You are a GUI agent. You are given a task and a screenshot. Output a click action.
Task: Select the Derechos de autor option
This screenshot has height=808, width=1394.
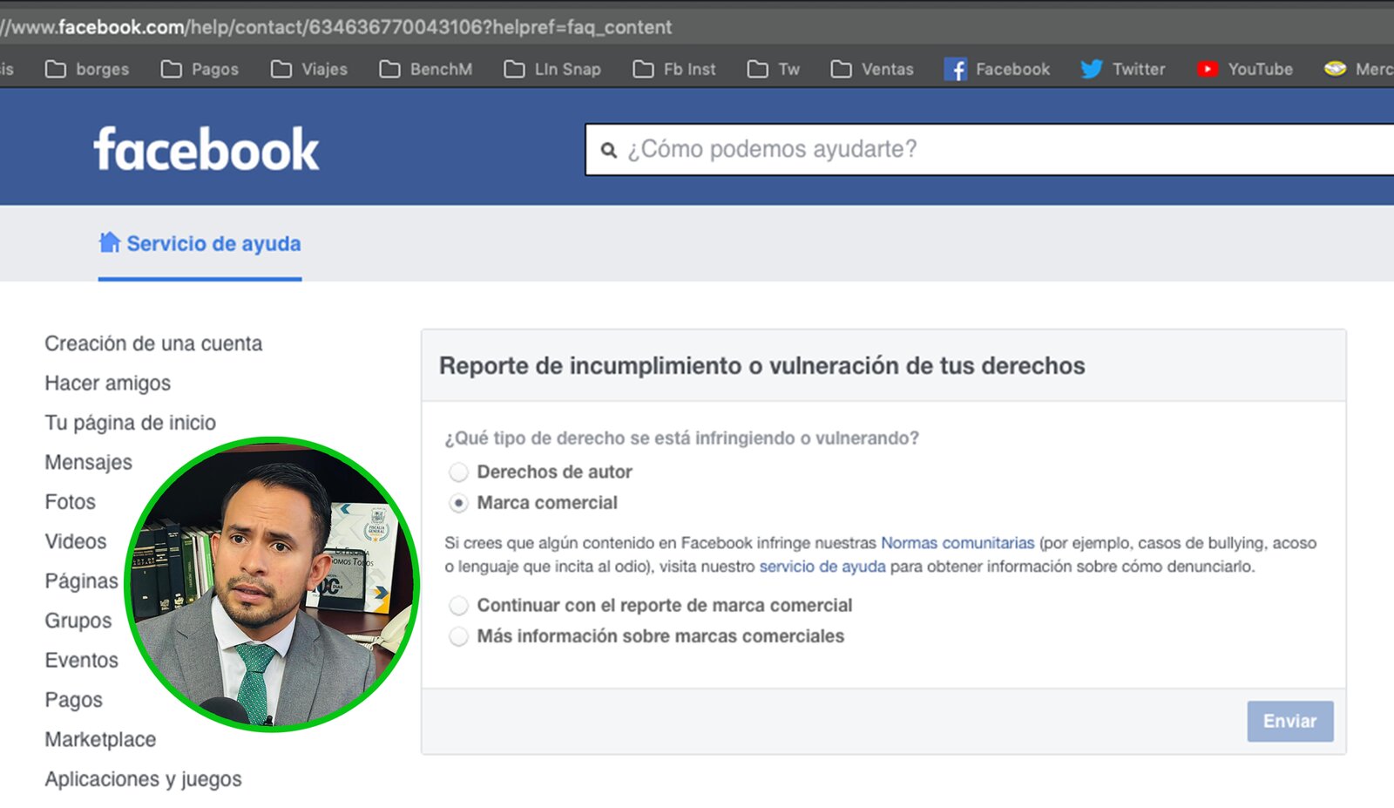coord(458,472)
